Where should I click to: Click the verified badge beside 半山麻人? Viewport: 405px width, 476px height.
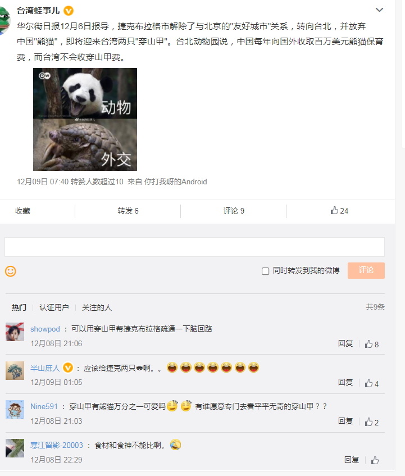point(68,368)
